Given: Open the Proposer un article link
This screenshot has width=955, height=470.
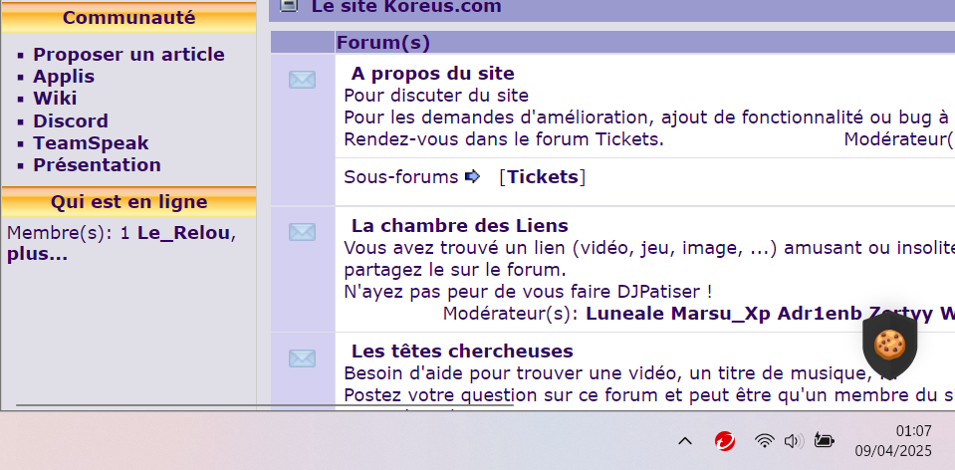Looking at the screenshot, I should [x=128, y=55].
